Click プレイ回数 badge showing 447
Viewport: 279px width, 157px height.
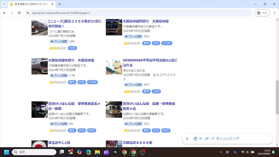tap(133, 85)
